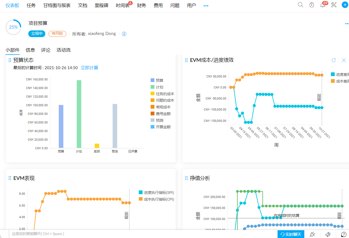Image resolution: width=349 pixels, height=238 pixels.
Task: Open the global search
Action: coord(300,5)
